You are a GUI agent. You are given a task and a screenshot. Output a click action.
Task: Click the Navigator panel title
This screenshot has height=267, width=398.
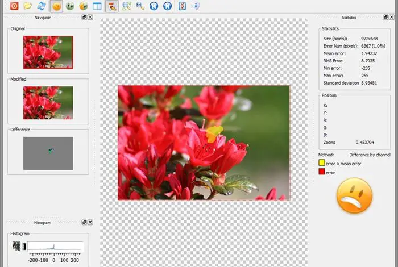43,18
